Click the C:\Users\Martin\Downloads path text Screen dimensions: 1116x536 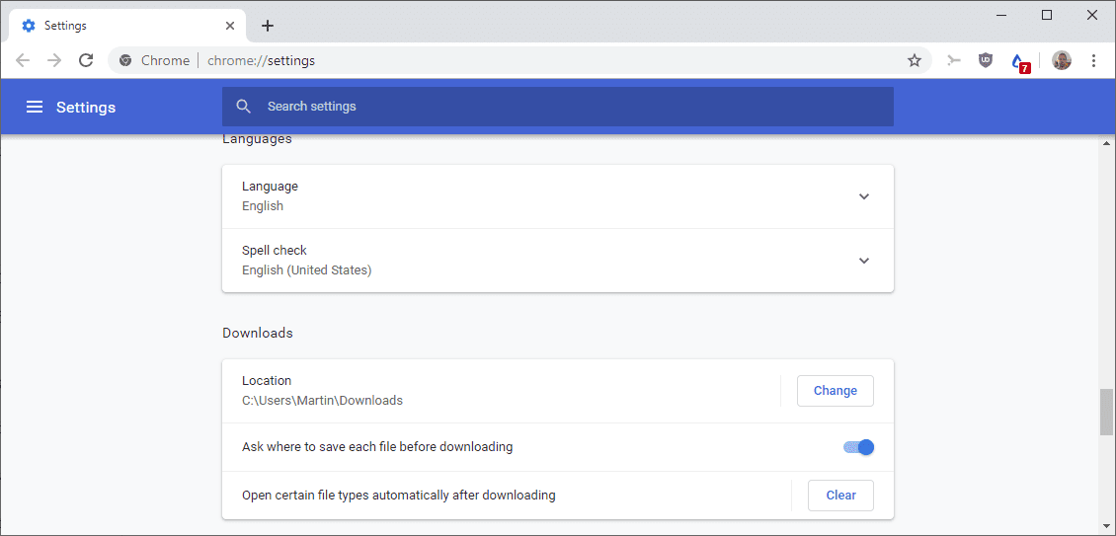(x=322, y=400)
